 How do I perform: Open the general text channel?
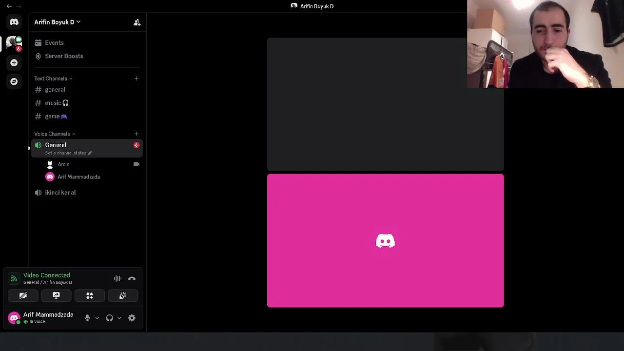(x=87, y=90)
